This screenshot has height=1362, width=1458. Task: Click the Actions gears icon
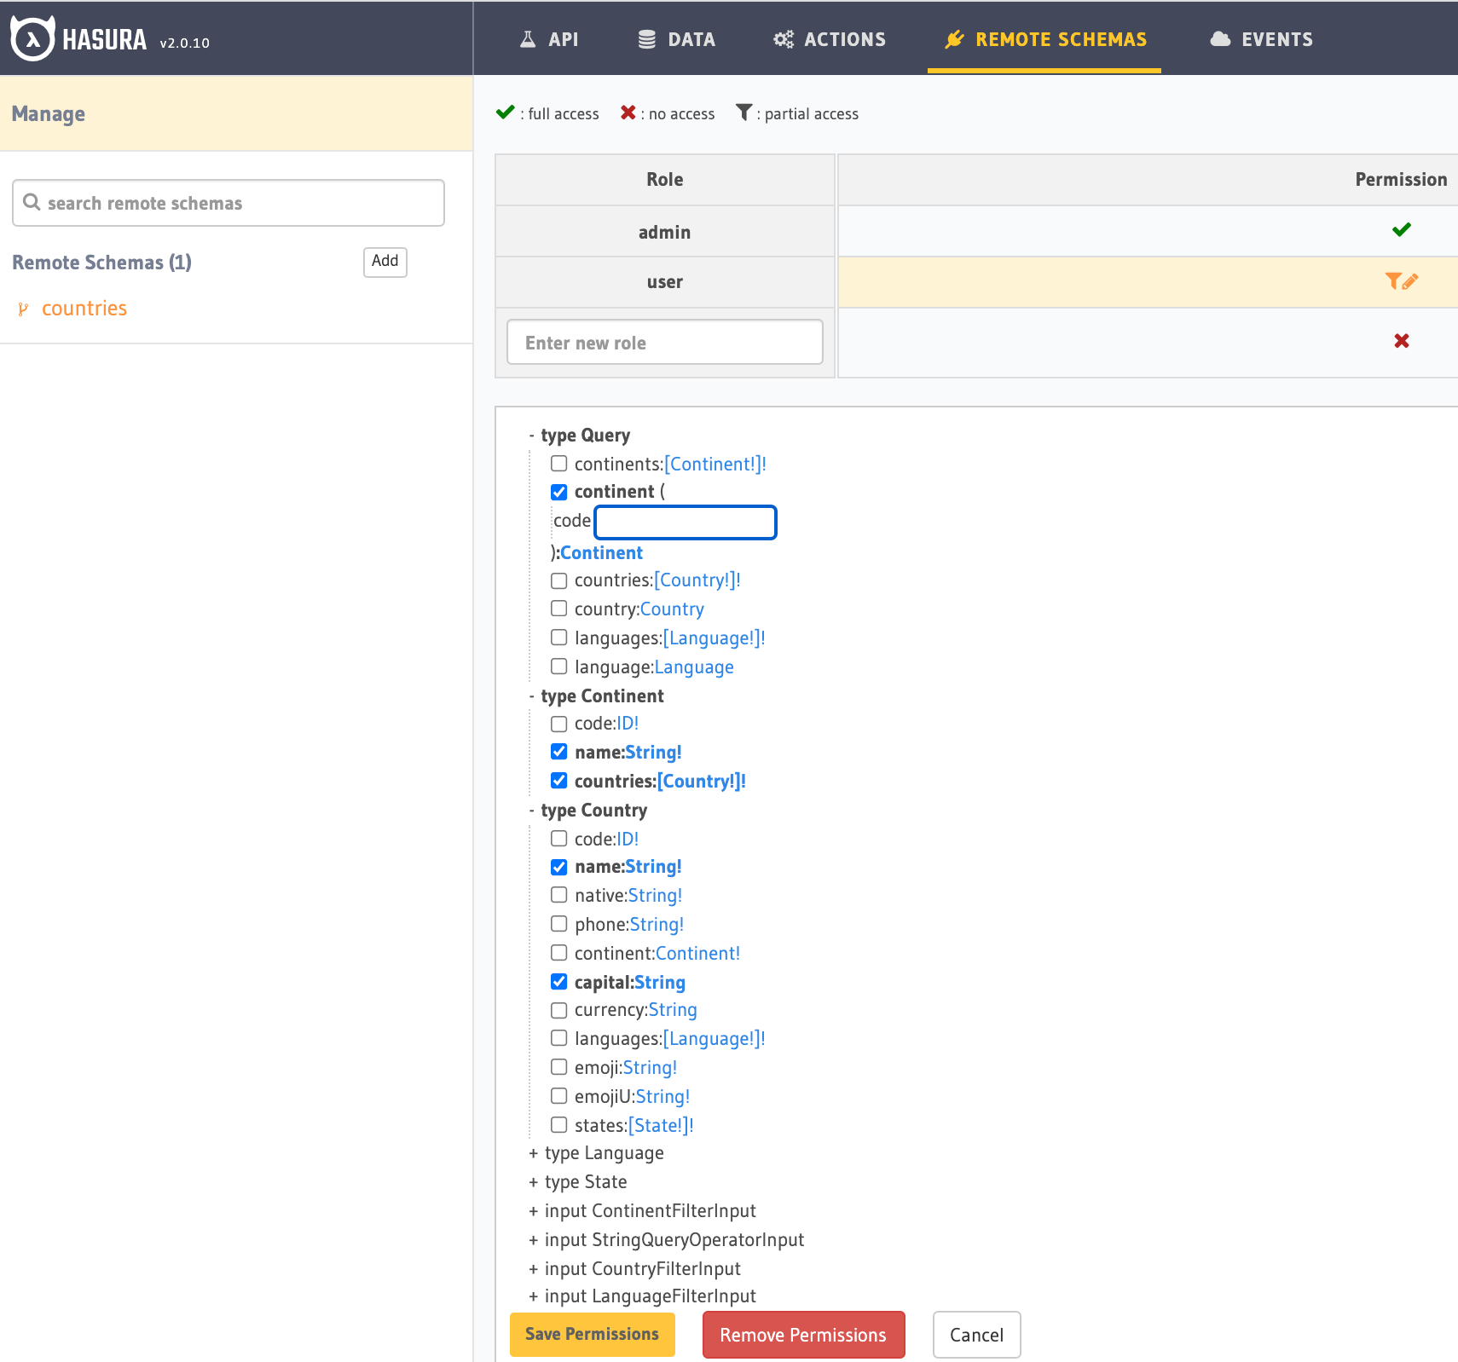point(783,39)
